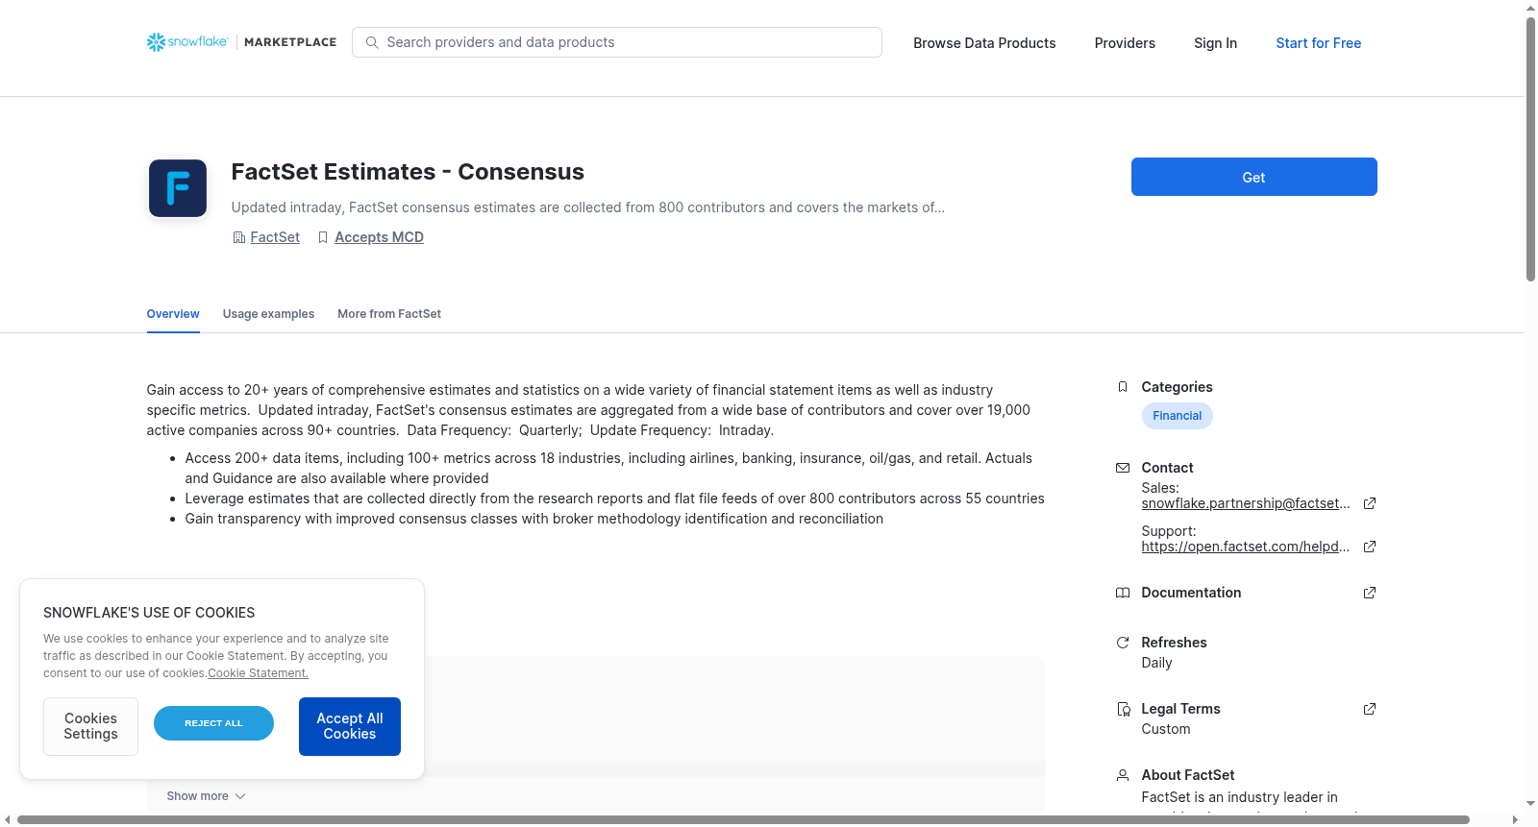Open the support URL external link icon
Screen dimensions: 1538x827
coord(1370,547)
